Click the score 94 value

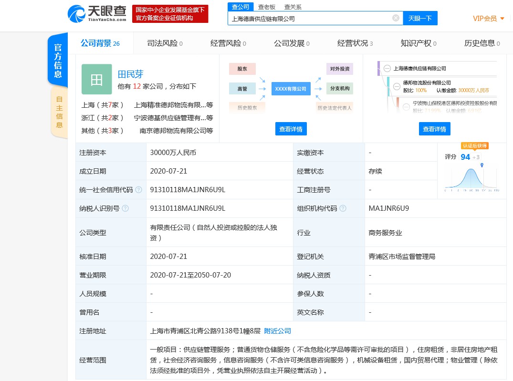(465, 157)
